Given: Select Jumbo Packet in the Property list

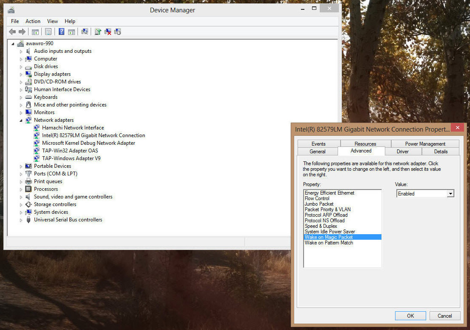Looking at the screenshot, I should click(x=319, y=204).
